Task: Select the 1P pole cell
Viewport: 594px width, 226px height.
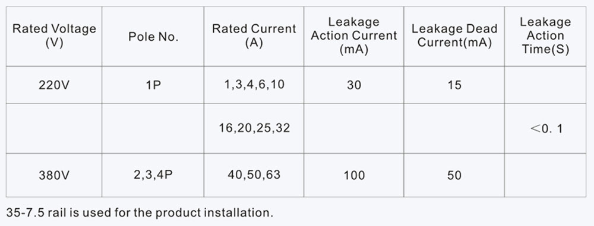Action: (153, 85)
